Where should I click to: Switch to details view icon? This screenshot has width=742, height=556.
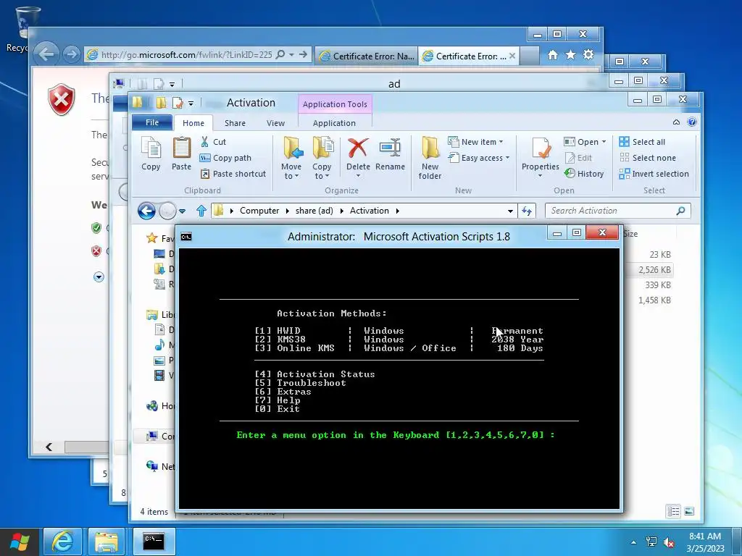673,511
